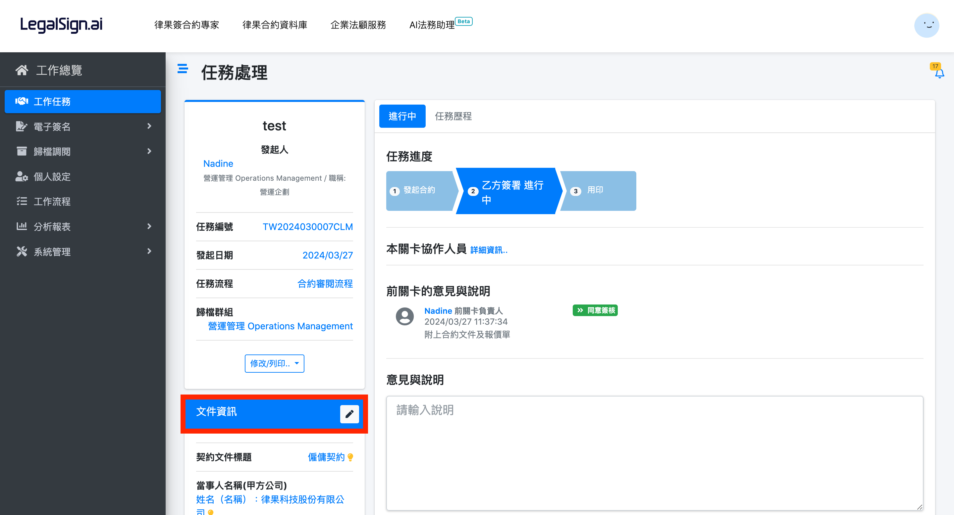
Task: Click the lightbulb hint beside 僱傭契約
Action: [x=350, y=457]
